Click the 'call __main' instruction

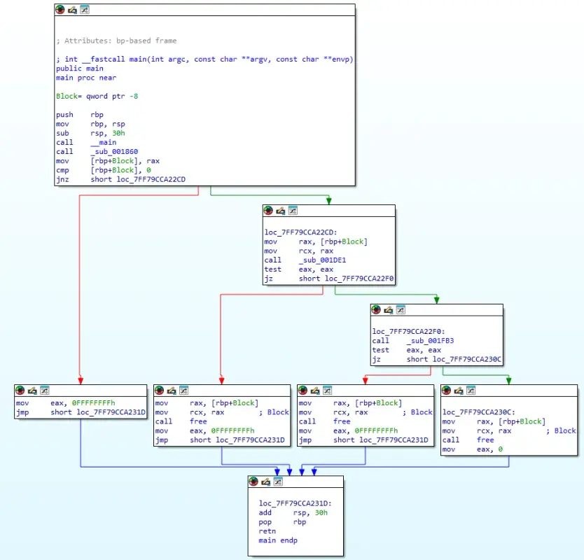86,143
